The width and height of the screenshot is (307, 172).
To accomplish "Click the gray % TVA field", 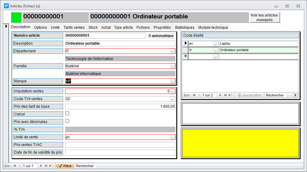I will [x=120, y=129].
